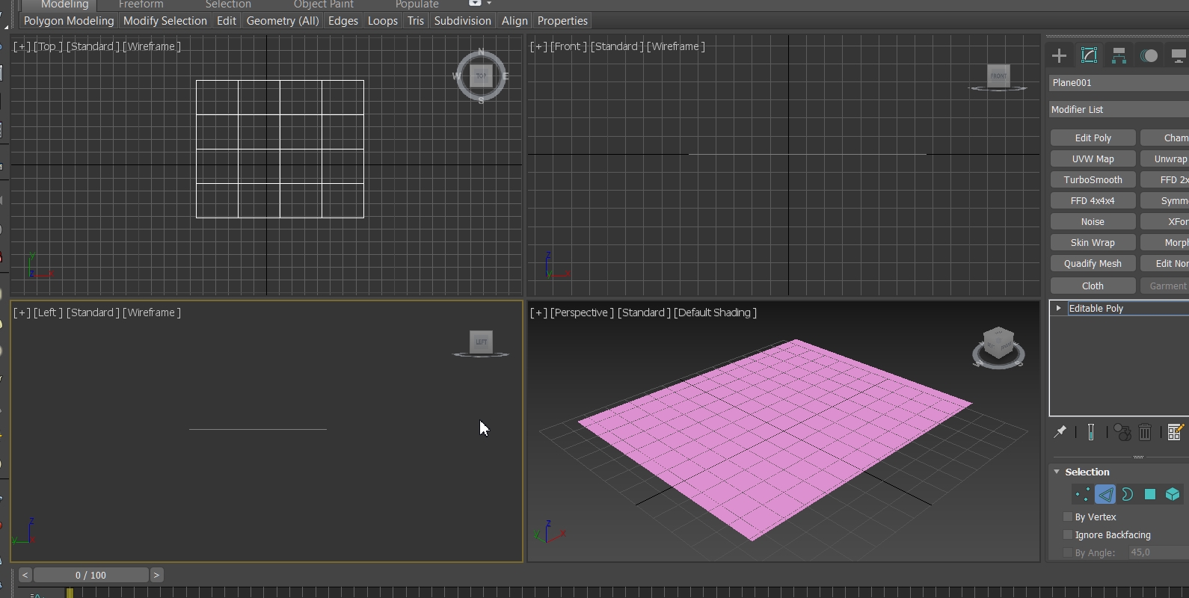This screenshot has height=598, width=1189.
Task: Select Element sub-object level icon
Action: pos(1173,494)
